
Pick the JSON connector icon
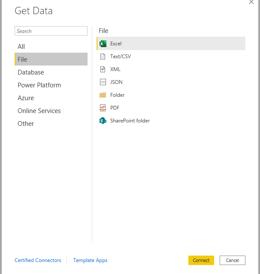(103, 82)
